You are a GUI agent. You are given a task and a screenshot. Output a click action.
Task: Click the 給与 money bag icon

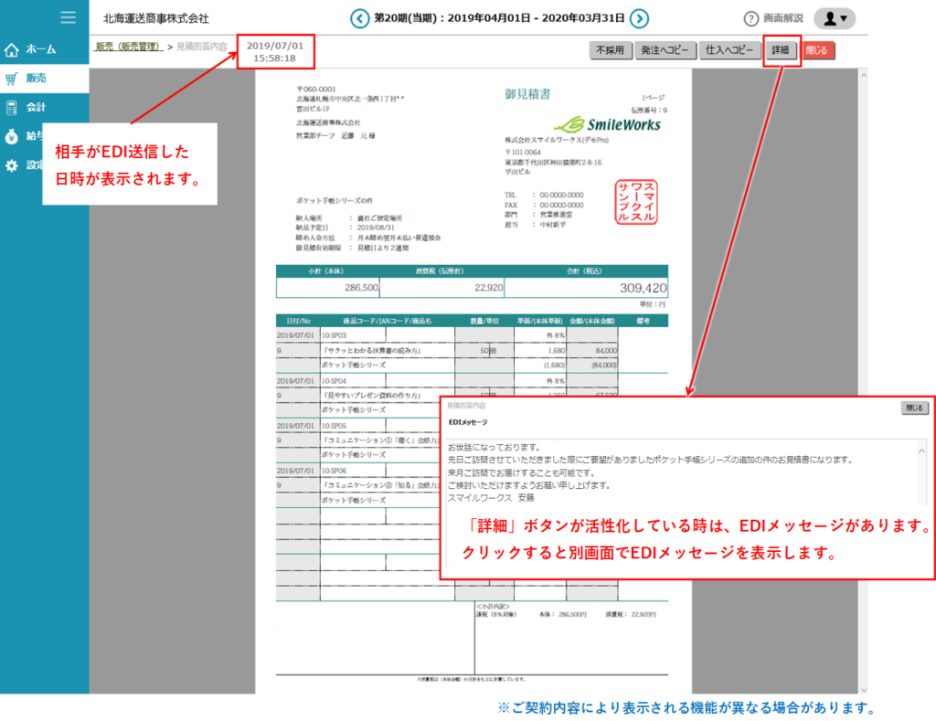(x=12, y=137)
